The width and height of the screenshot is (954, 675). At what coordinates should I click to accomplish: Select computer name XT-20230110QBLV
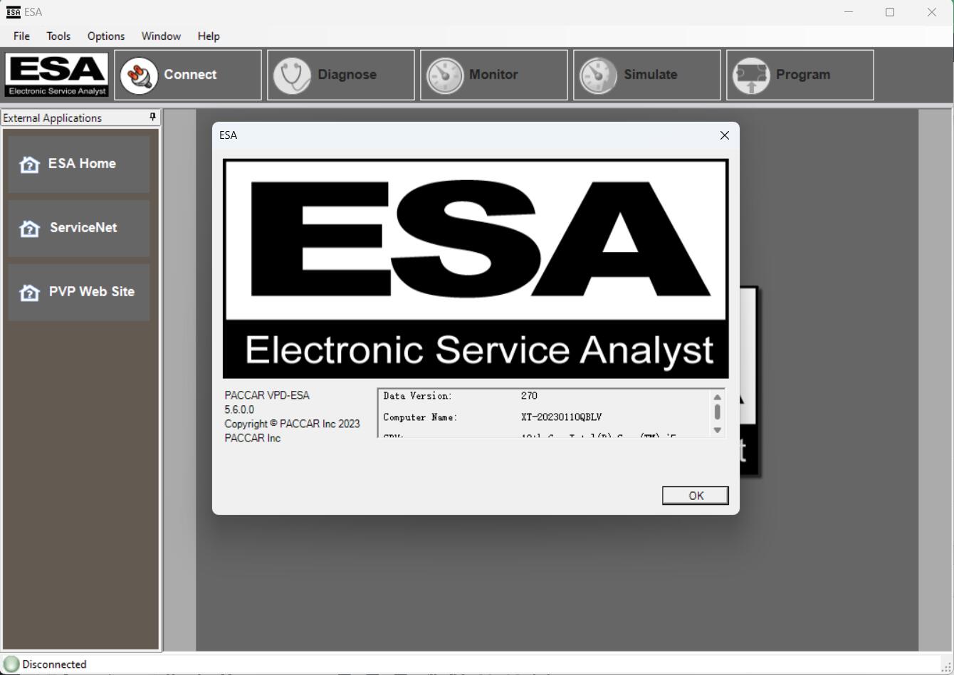point(561,417)
